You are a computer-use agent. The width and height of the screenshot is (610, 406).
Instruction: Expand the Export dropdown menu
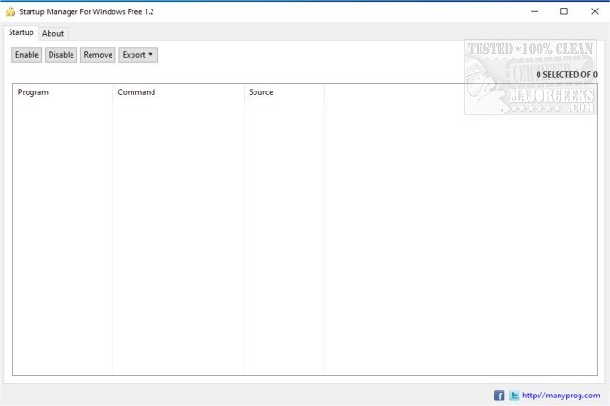point(138,55)
